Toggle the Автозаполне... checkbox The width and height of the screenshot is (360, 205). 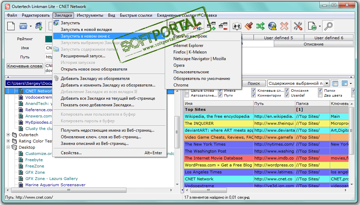(x=187, y=95)
